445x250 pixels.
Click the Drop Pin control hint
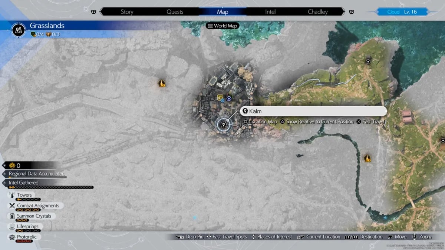190,237
